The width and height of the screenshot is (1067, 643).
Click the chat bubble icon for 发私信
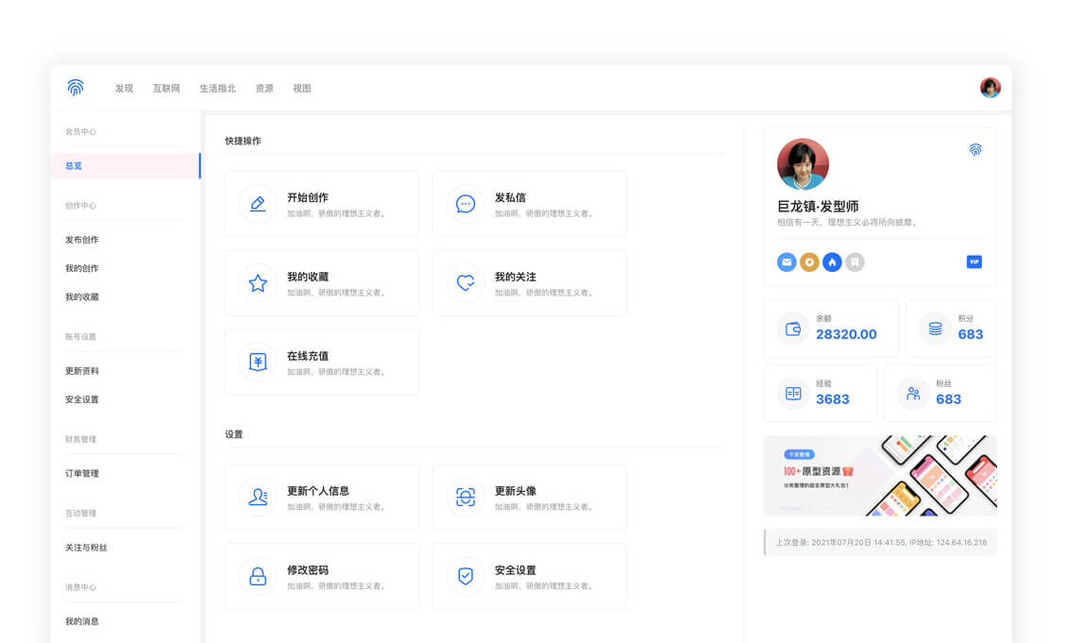click(x=466, y=204)
